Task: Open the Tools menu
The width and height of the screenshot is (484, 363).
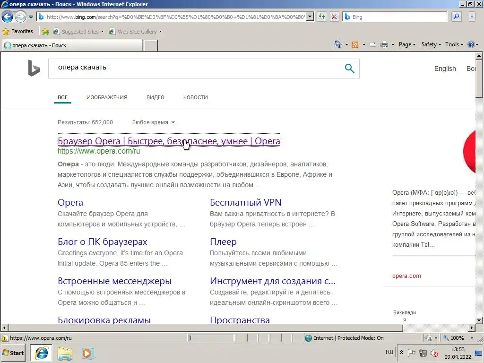Action: tap(454, 44)
